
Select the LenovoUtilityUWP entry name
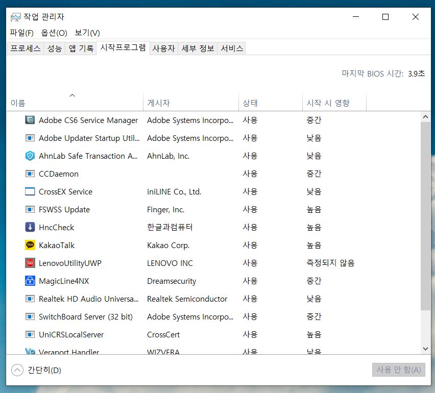(x=70, y=263)
